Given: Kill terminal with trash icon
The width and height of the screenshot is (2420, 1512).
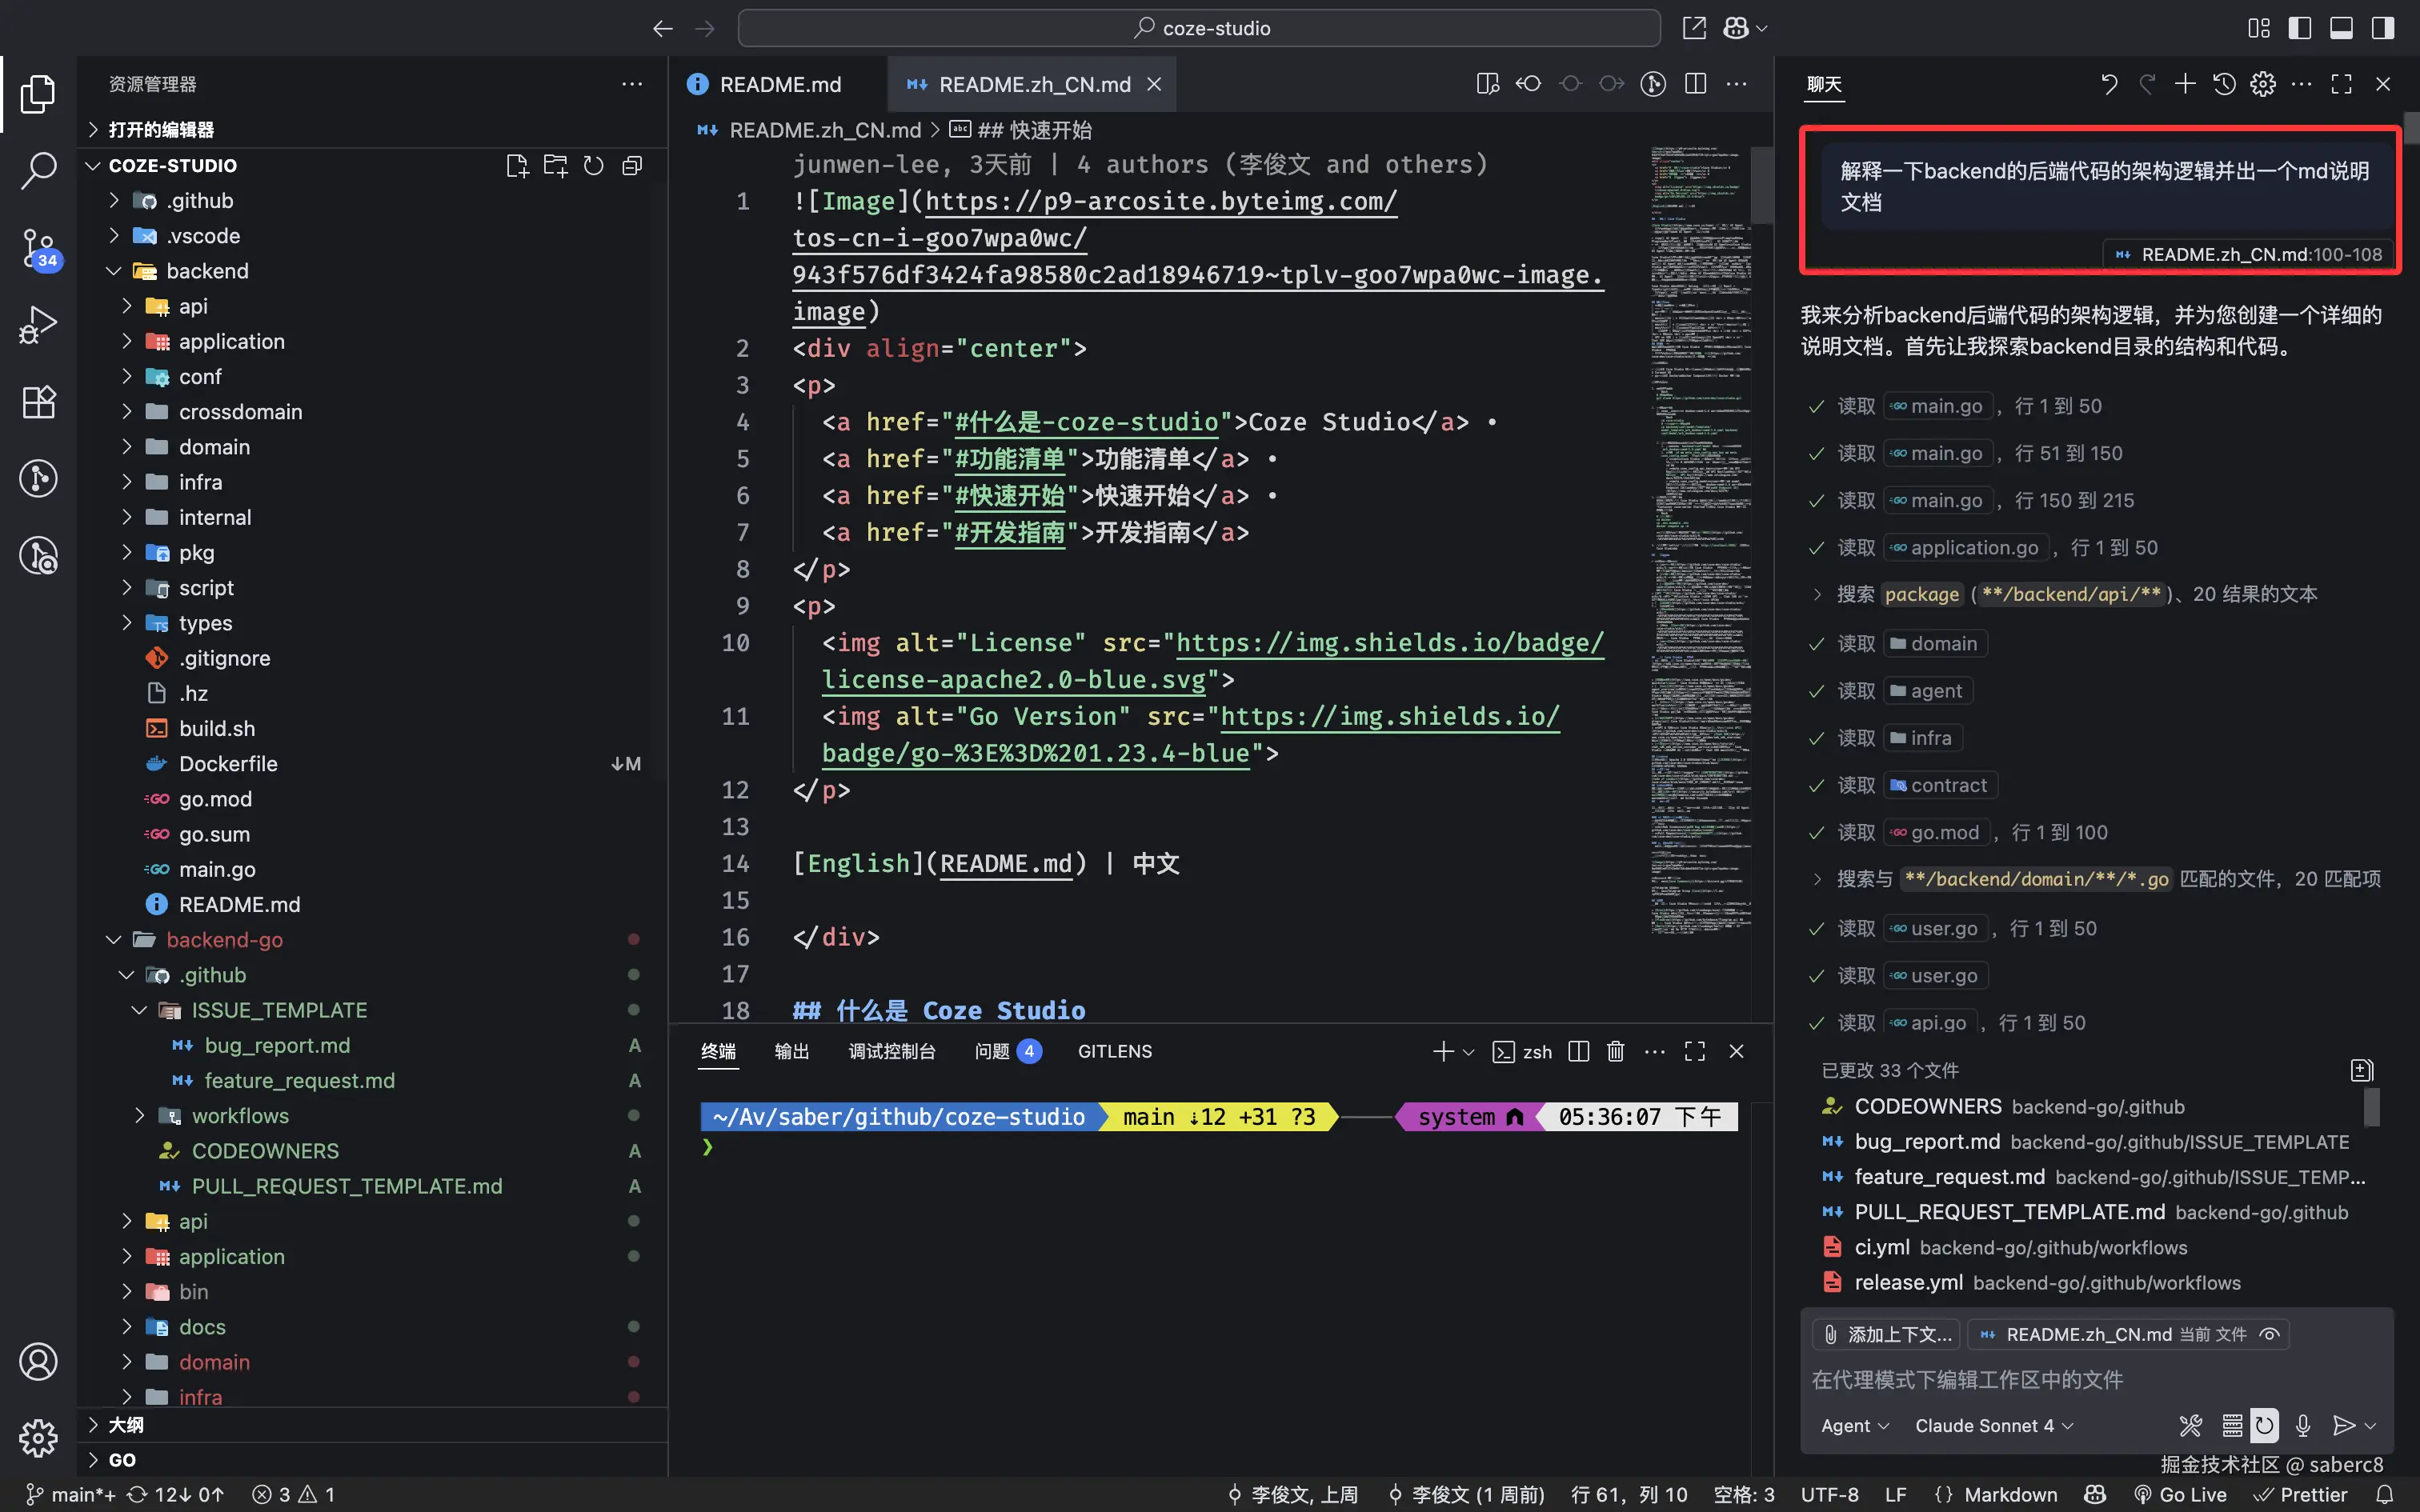Looking at the screenshot, I should [1615, 1051].
